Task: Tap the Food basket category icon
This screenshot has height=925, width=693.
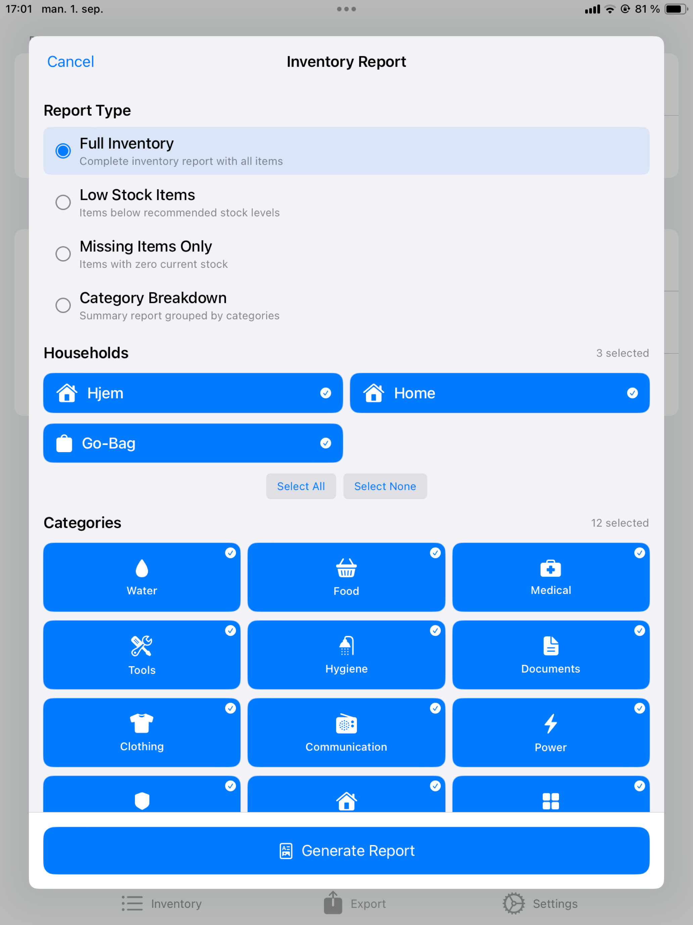Action: [346, 568]
